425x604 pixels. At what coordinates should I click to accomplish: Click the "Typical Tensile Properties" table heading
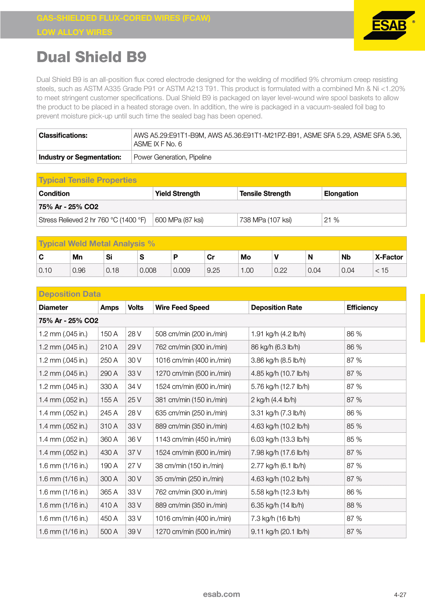[88, 180]
